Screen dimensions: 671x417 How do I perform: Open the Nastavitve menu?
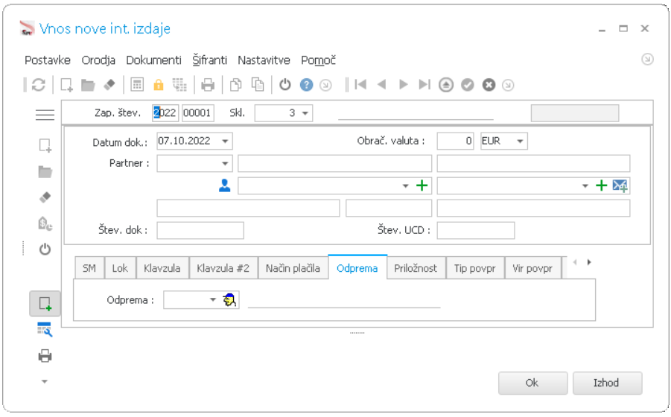coord(264,60)
